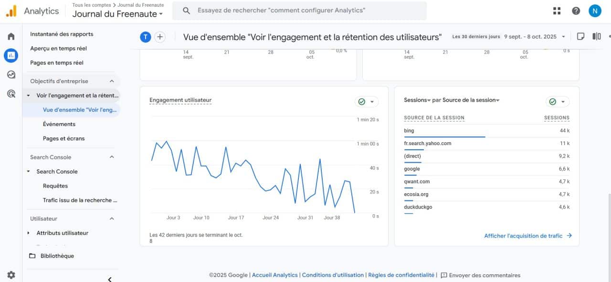Collapse the Objectifs d'entreprise section
The image size is (611, 282).
click(112, 81)
